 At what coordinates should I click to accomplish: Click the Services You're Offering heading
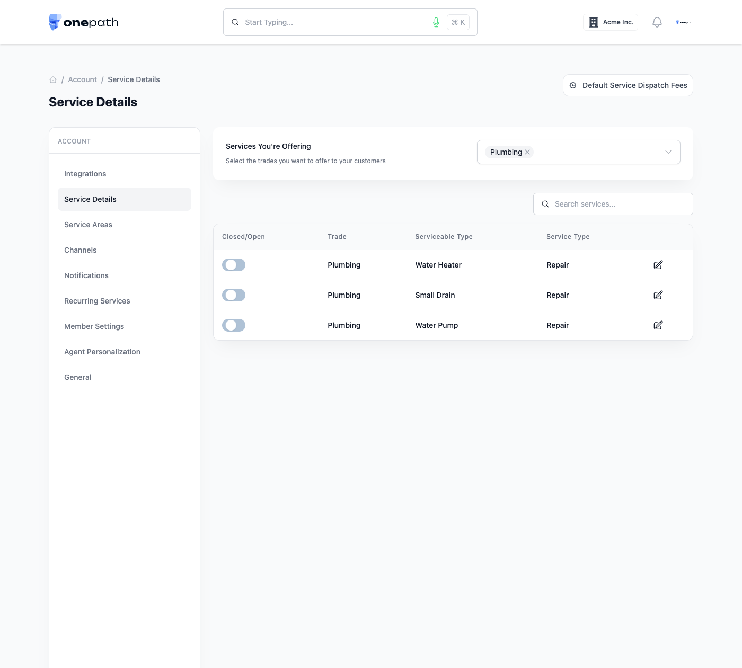[x=268, y=146]
